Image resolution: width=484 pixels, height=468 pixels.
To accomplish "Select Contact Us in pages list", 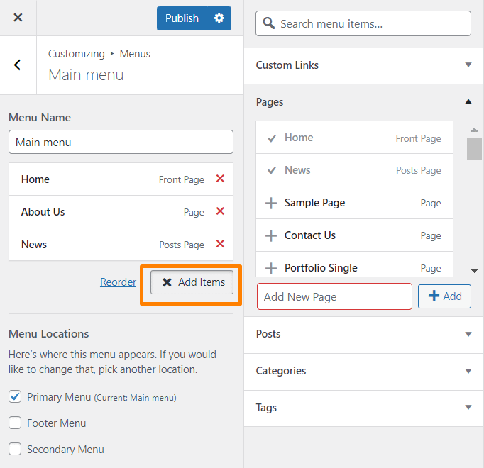I will pos(354,235).
